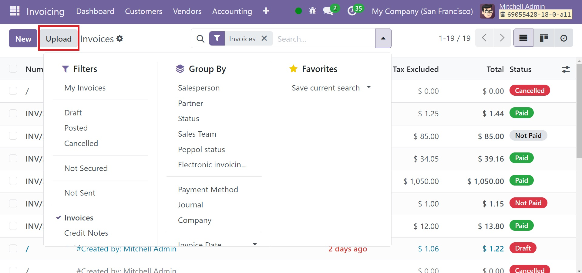Go to next page of records
The image size is (582, 273).
pyautogui.click(x=502, y=38)
